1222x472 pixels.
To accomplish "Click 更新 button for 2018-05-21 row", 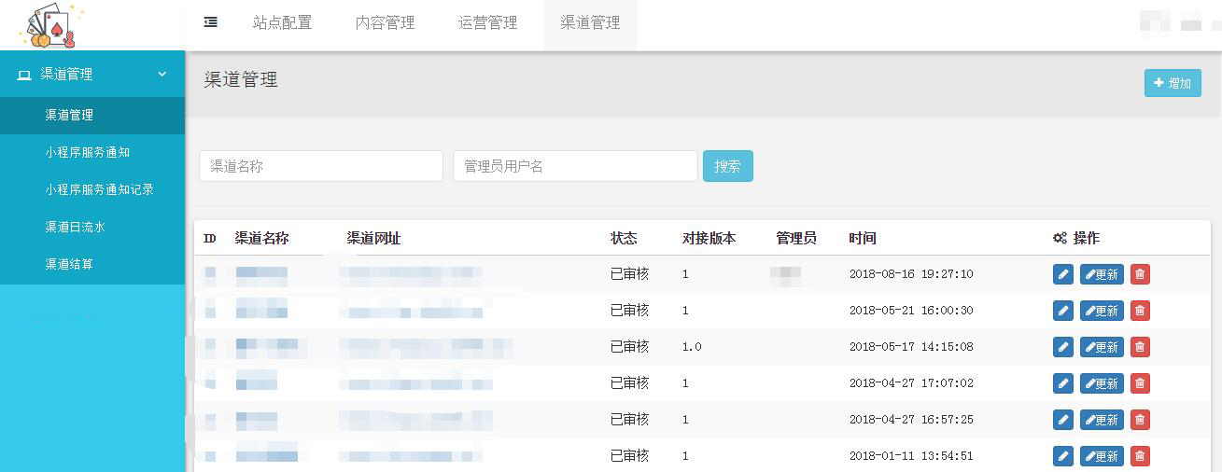I will [1102, 311].
